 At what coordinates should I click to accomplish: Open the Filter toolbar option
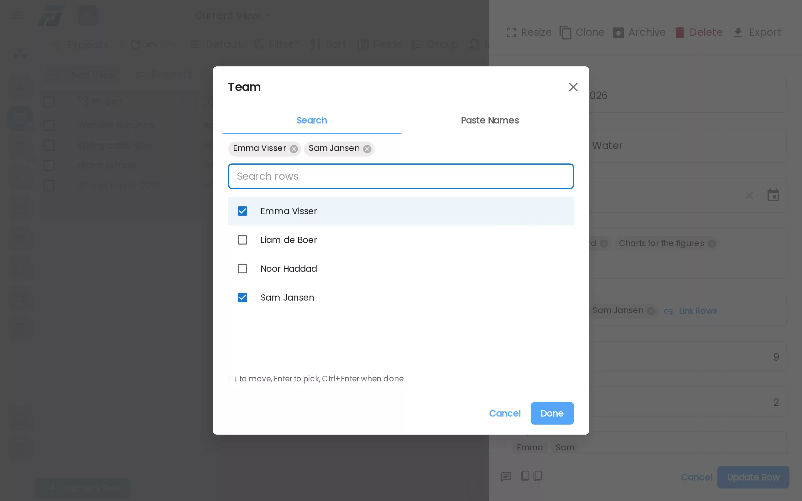click(x=276, y=44)
